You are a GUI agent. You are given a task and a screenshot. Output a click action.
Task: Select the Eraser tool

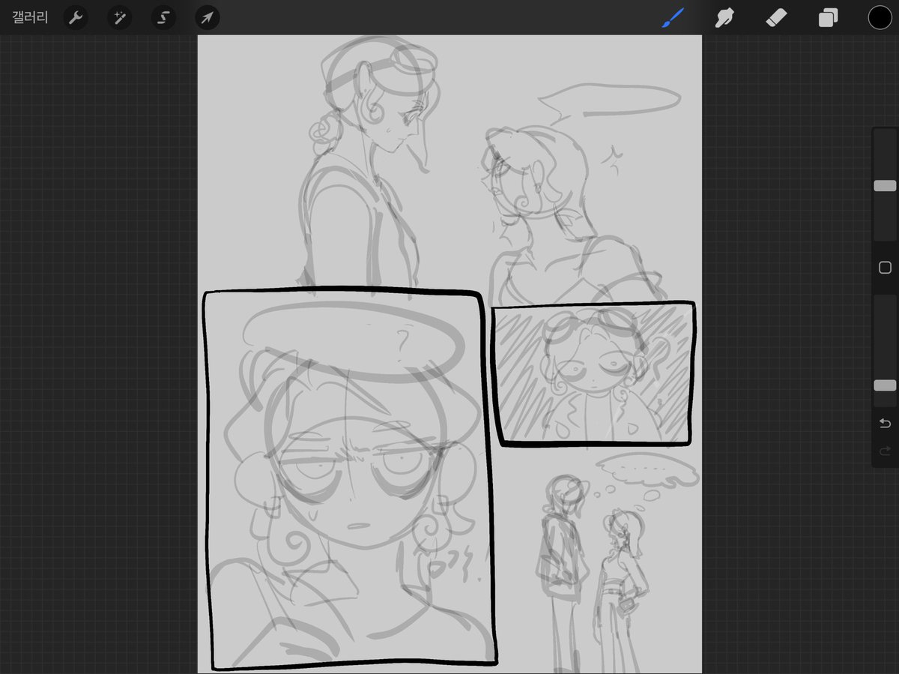coord(776,17)
